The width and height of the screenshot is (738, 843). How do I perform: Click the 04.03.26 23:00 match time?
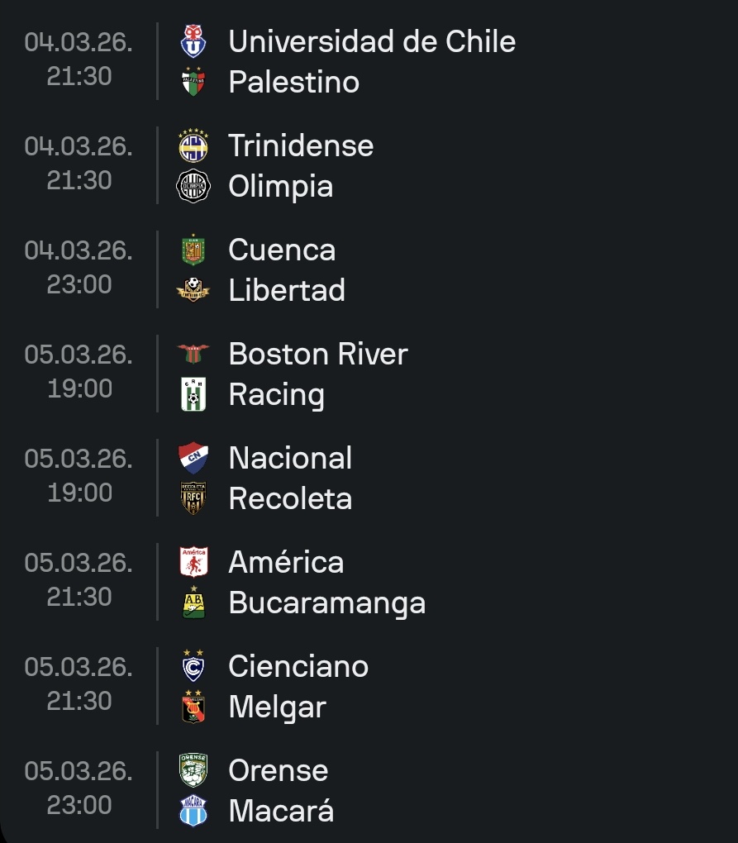pos(79,268)
